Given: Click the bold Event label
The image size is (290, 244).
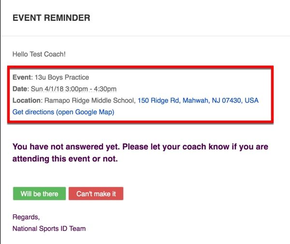Looking at the screenshot, I should (22, 77).
